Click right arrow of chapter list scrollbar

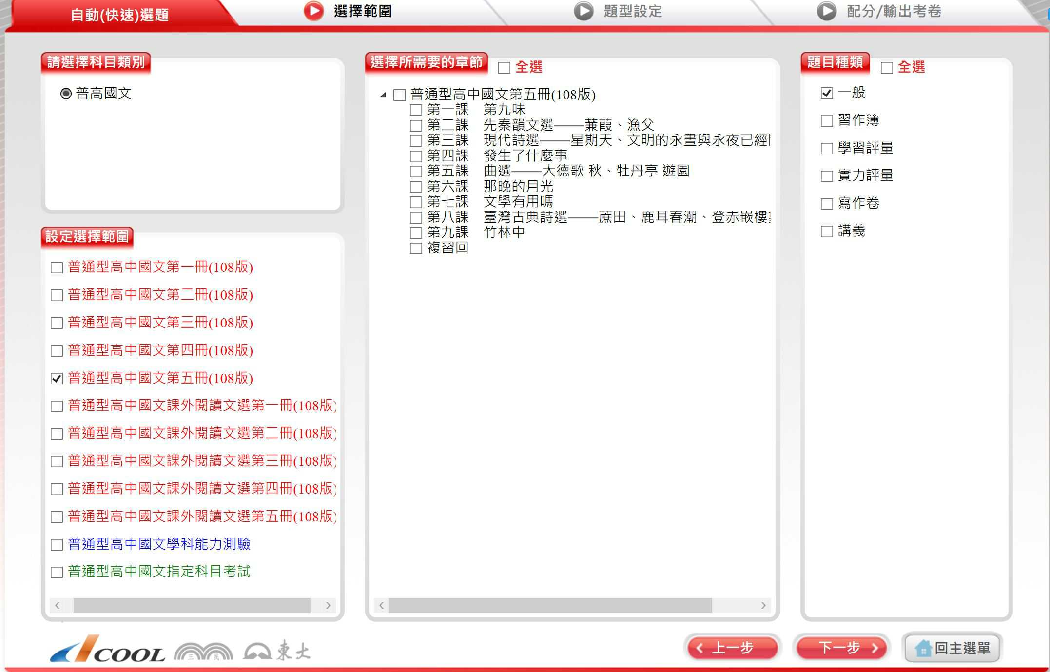[x=763, y=606]
